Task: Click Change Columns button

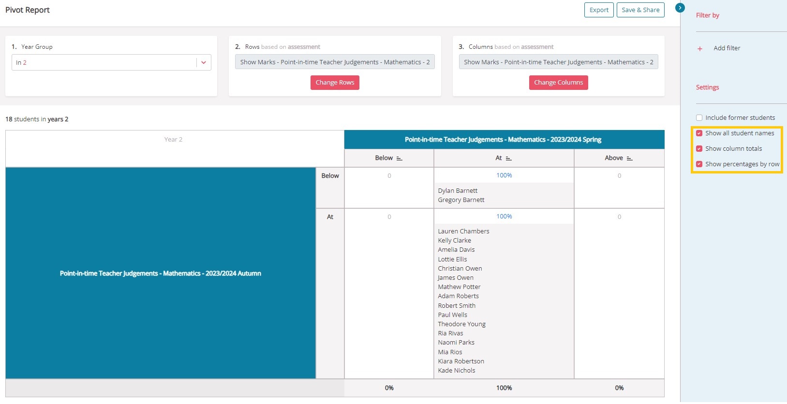Action: pos(559,83)
